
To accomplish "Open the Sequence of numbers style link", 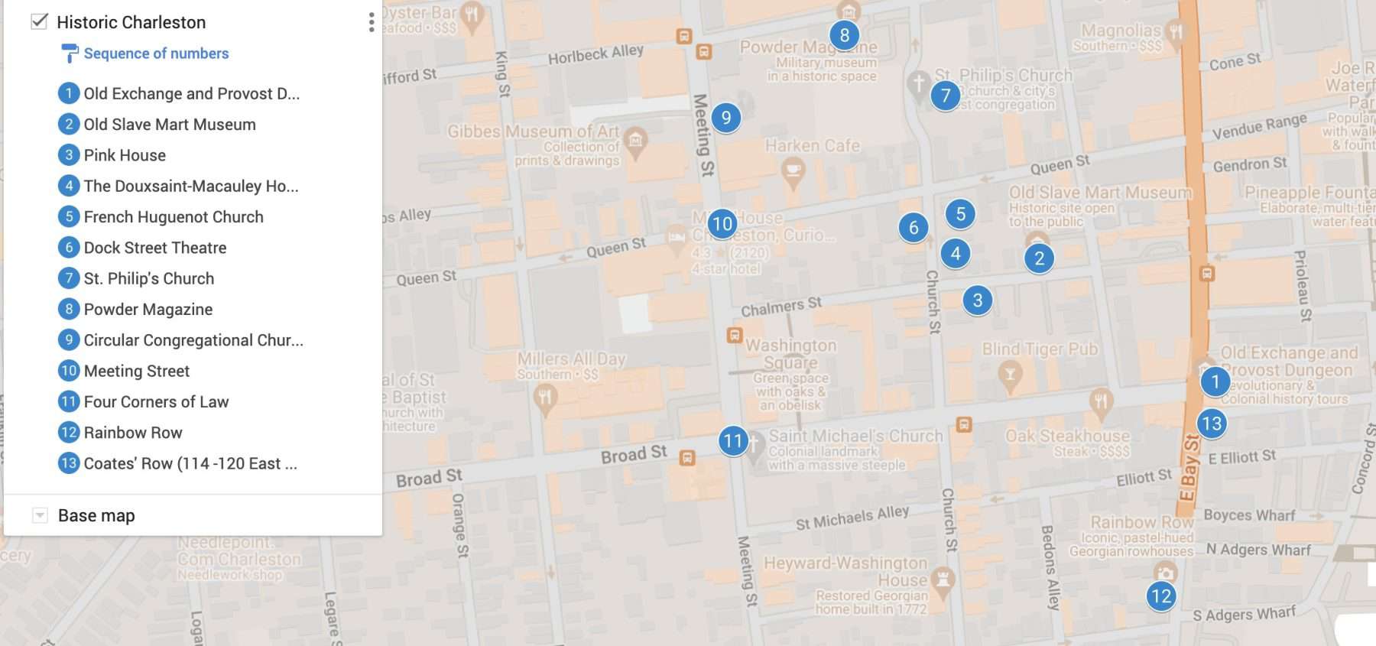I will tap(156, 54).
